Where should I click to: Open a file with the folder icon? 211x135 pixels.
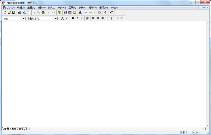point(9,13)
